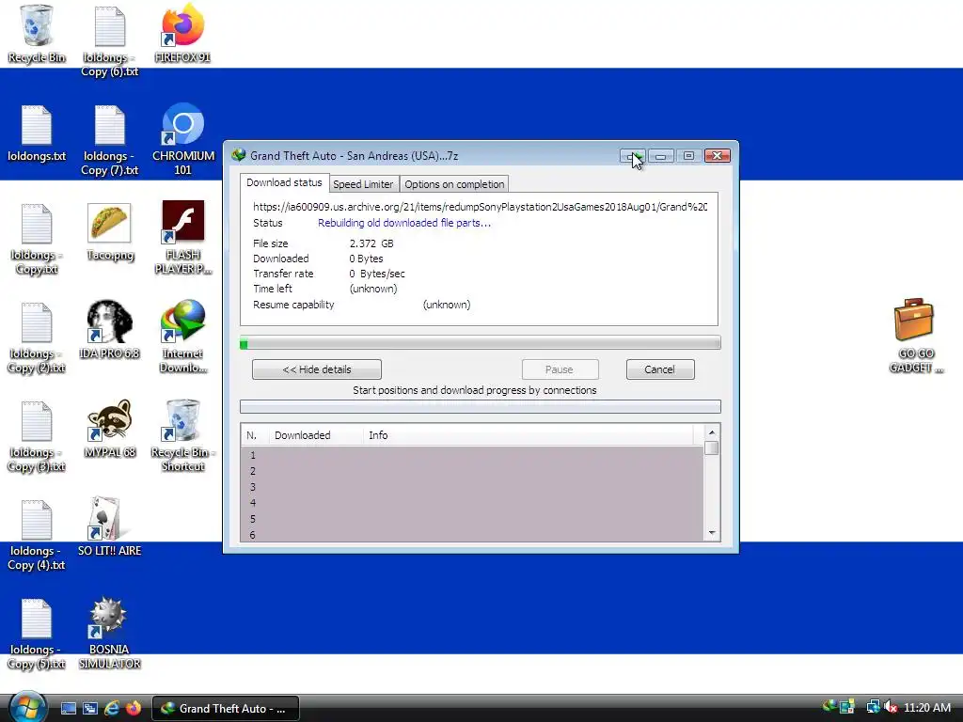This screenshot has height=722, width=963.
Task: Select connection row 6
Action: coord(472,535)
